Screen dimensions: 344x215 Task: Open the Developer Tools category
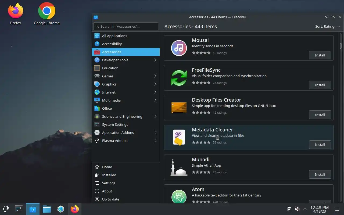tap(126, 60)
